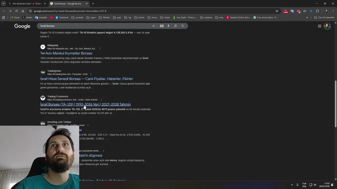Open the Gmail bookmark
Screen dimensions: 337x189
click(x=15, y=18)
